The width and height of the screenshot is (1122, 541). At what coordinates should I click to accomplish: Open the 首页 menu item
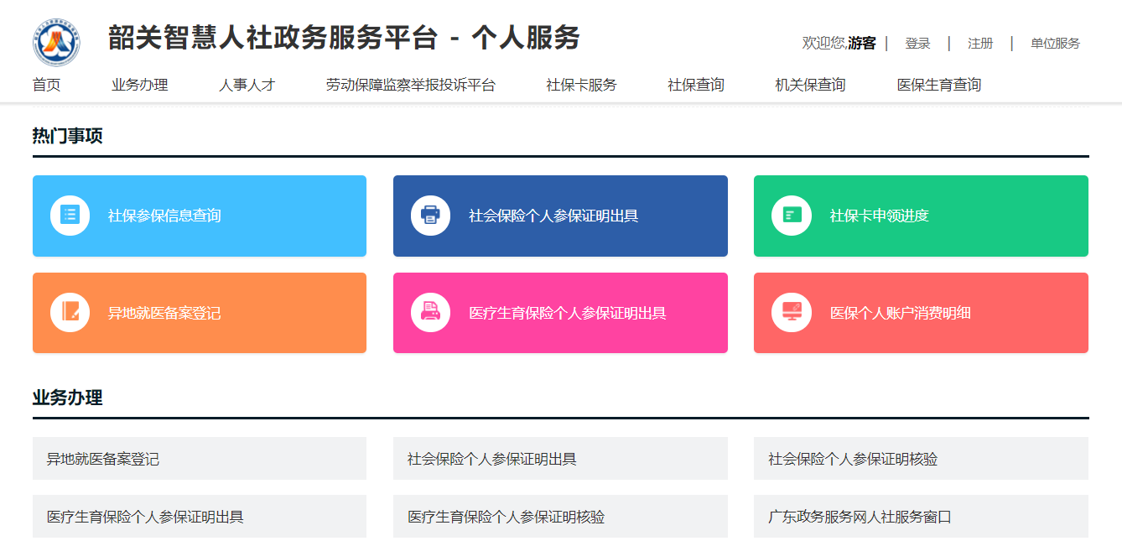(47, 85)
